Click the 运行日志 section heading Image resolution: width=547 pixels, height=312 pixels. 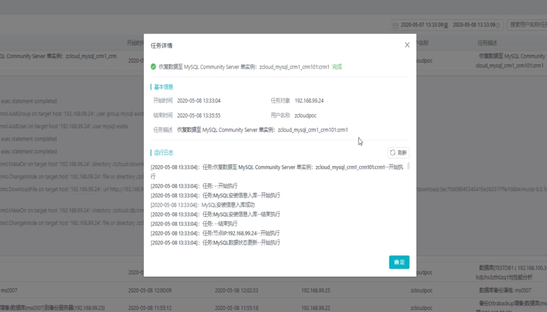coord(164,153)
